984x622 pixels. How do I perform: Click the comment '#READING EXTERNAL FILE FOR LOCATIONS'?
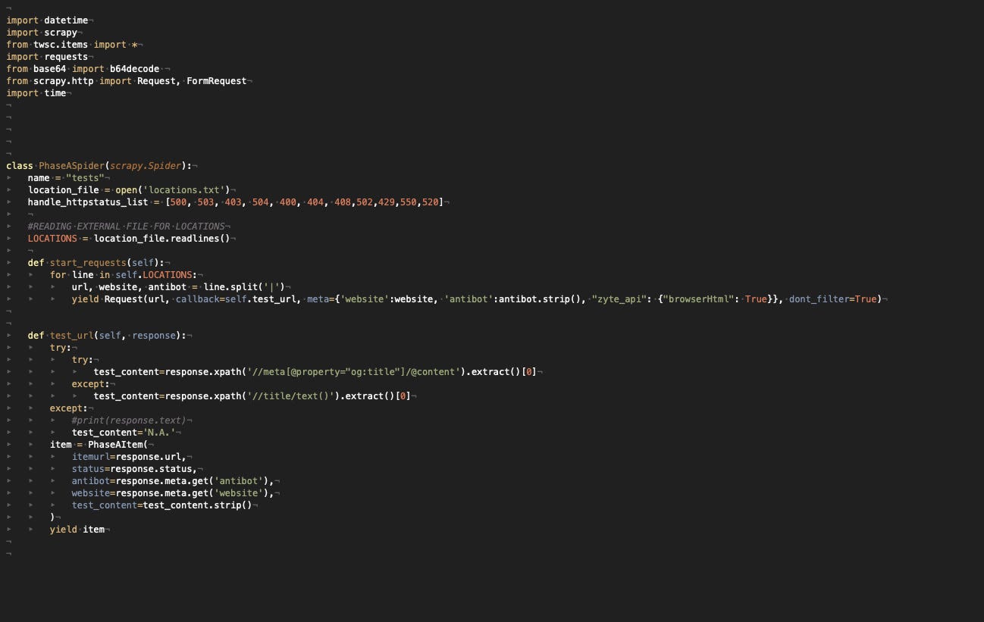pyautogui.click(x=127, y=227)
